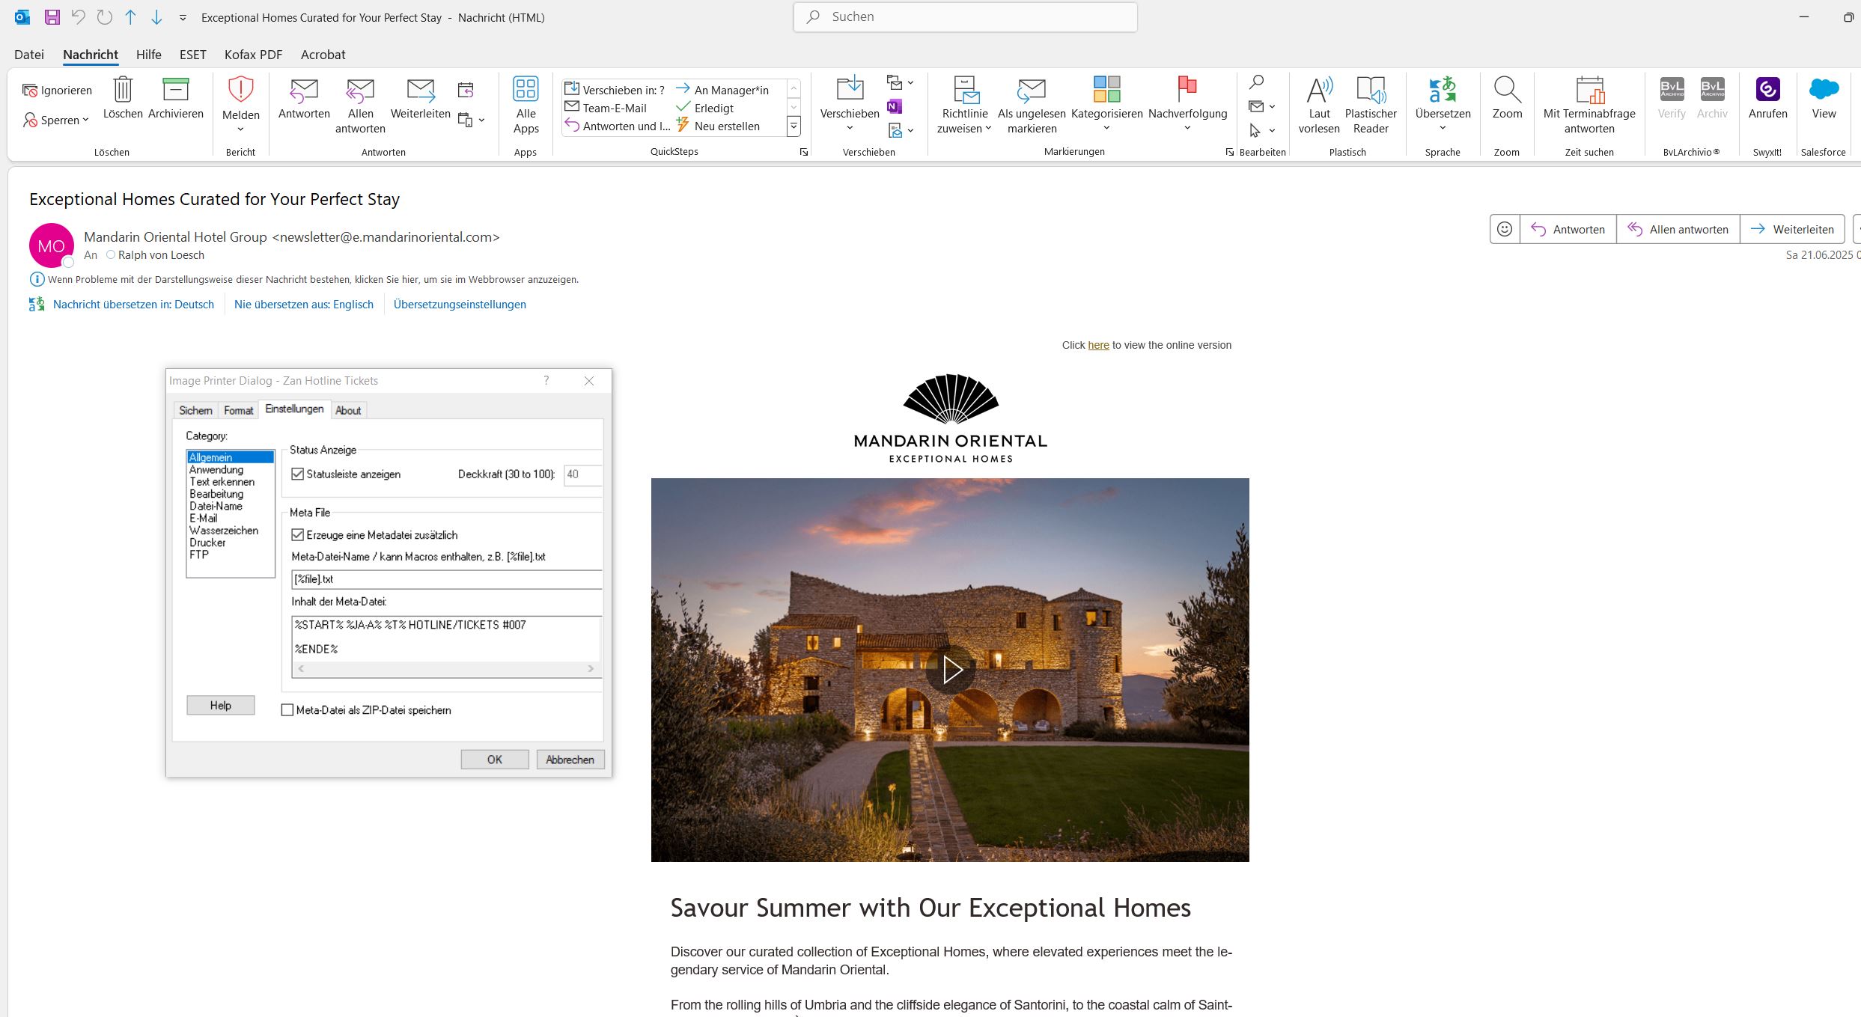Expand the Kategorisieren dropdown
Viewport: 1861px width, 1017px height.
1106,129
